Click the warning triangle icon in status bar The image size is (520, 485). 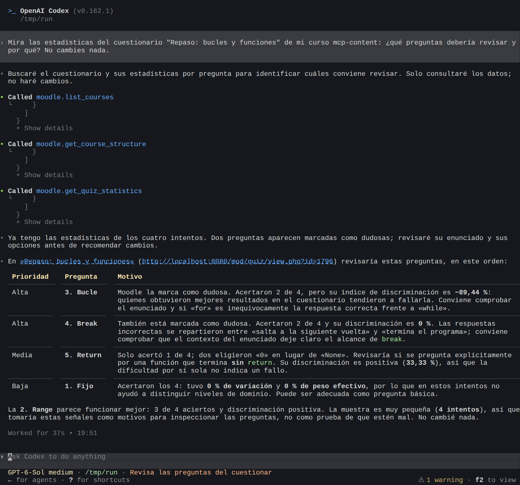pos(421,480)
